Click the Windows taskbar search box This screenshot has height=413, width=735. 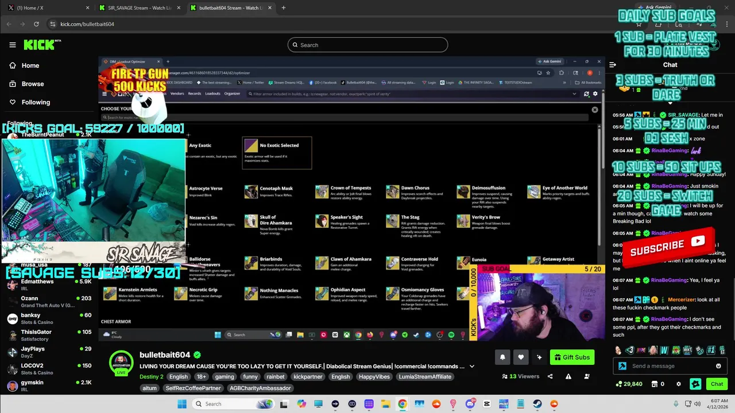tap(234, 404)
